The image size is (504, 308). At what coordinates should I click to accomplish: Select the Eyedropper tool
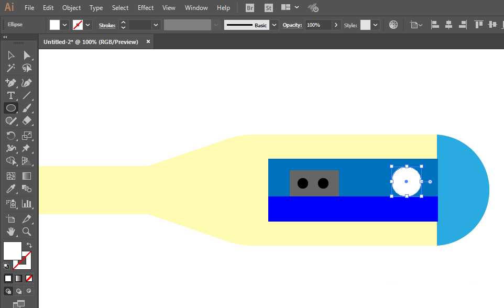[10, 189]
